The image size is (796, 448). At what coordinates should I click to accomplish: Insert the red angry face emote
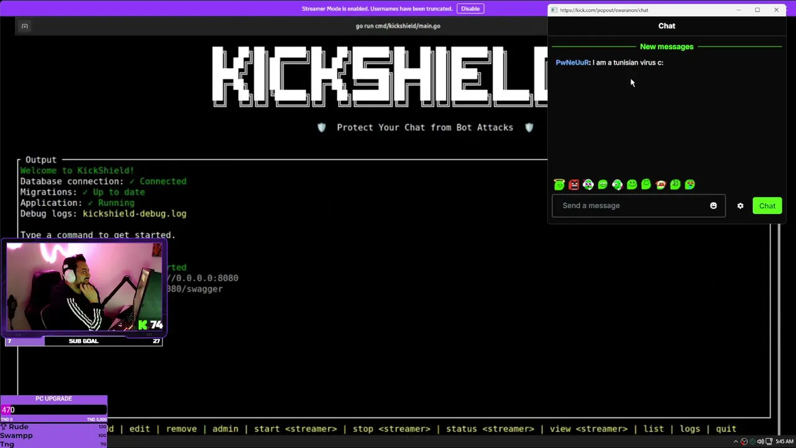(573, 184)
